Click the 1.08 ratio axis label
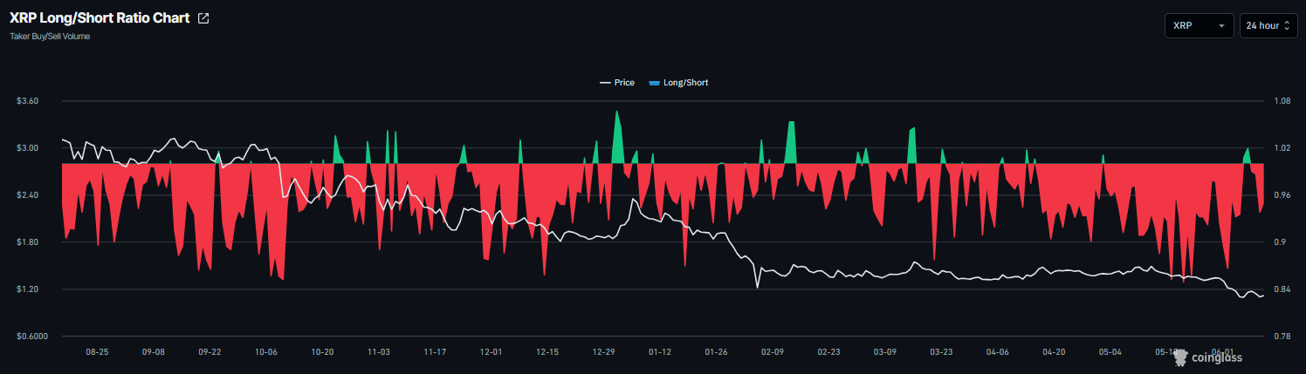This screenshot has height=374, width=1306. (x=1282, y=101)
